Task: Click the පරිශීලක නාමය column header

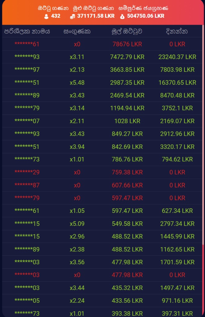Action: 27,31
